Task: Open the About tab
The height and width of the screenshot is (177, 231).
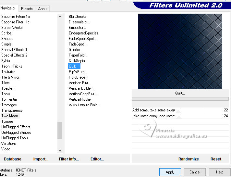Action: point(43,9)
